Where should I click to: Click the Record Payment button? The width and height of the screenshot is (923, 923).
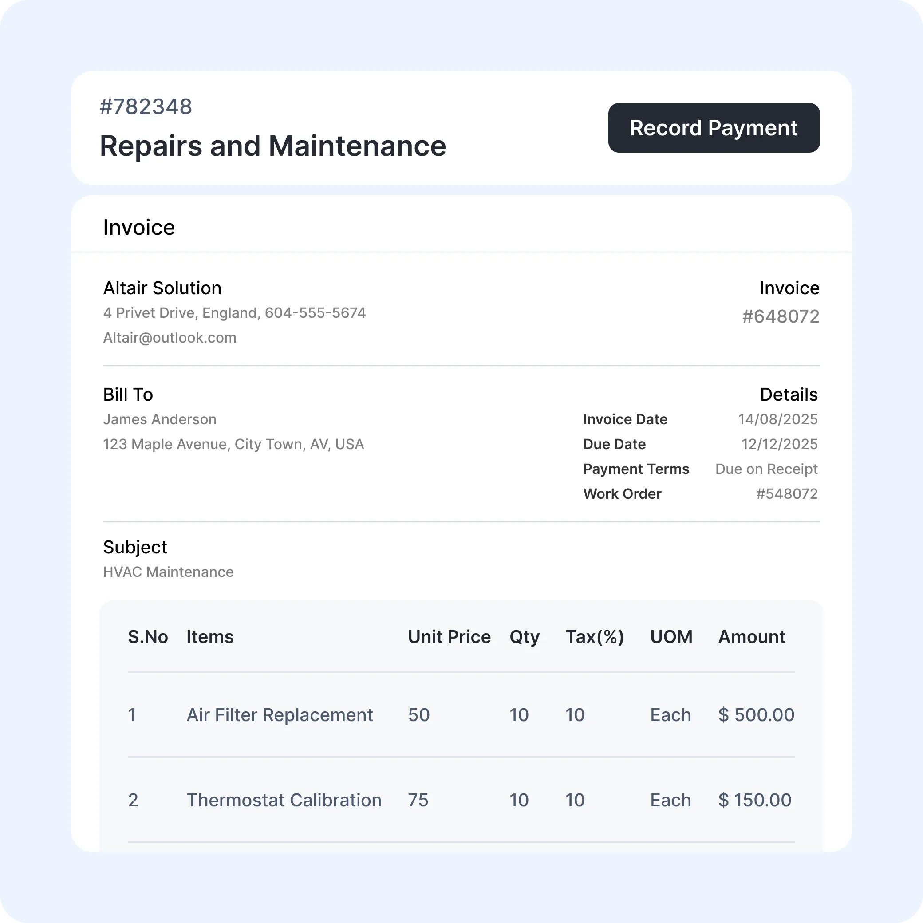pyautogui.click(x=713, y=128)
